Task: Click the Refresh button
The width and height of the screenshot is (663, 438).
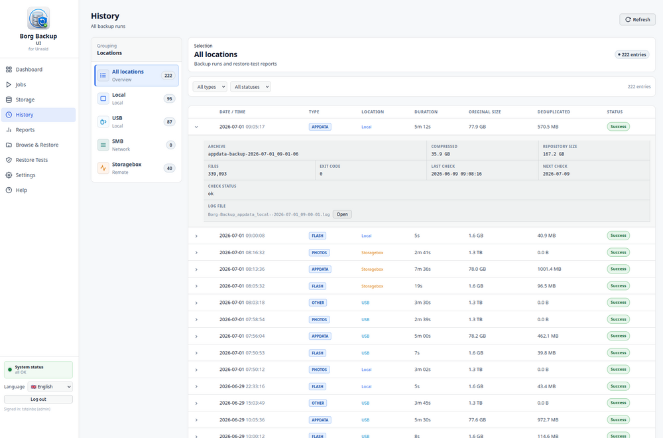Action: pos(637,19)
